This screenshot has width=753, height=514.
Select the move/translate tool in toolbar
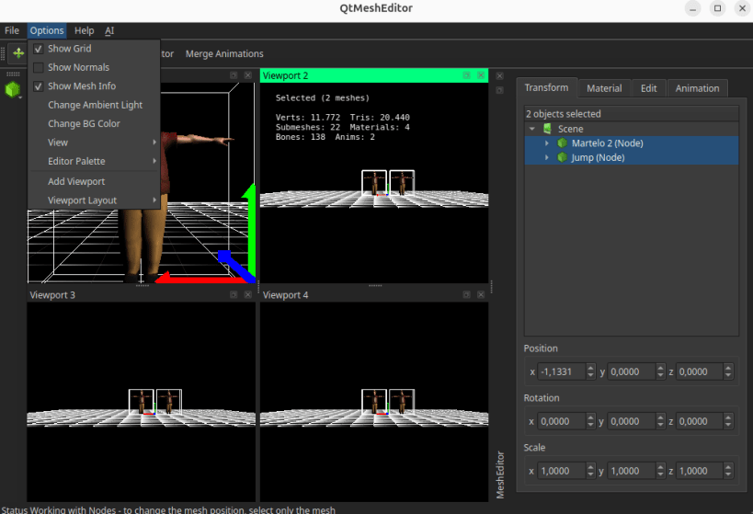point(17,53)
